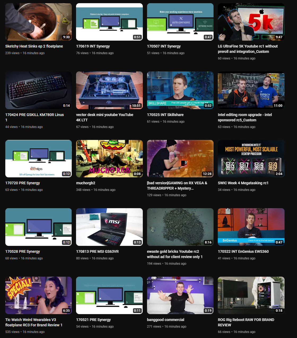This screenshot has width=297, height=338.
Task: Click the 8:16 duration badge on ewaste gold bricks
Action: [208, 242]
